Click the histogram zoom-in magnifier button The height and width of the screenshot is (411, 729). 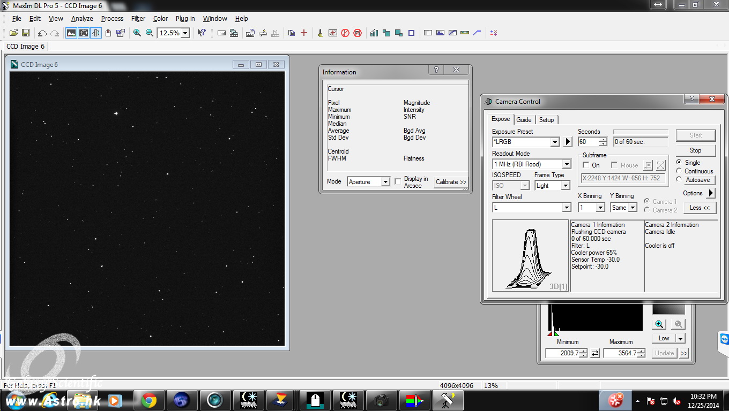(x=659, y=324)
